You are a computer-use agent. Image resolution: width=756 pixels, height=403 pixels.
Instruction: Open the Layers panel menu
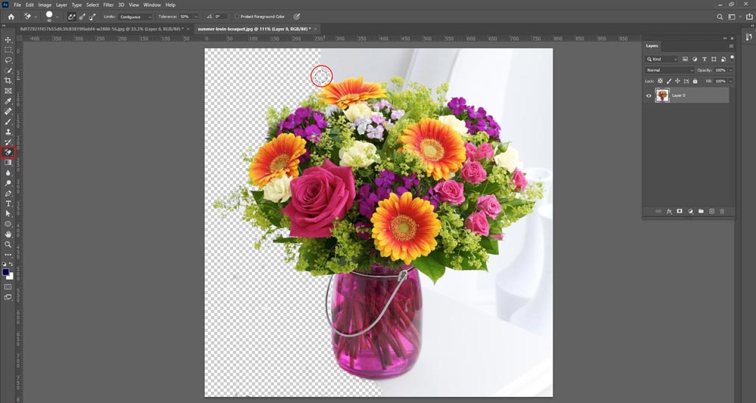tap(731, 46)
